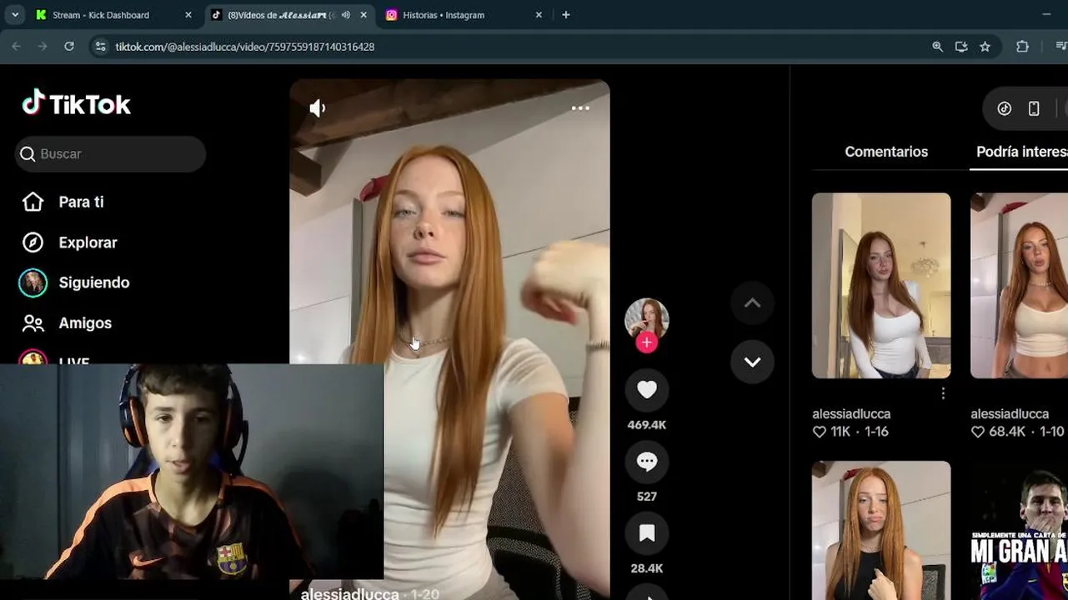
Task: Close the TikTok browser tab
Action: point(363,15)
